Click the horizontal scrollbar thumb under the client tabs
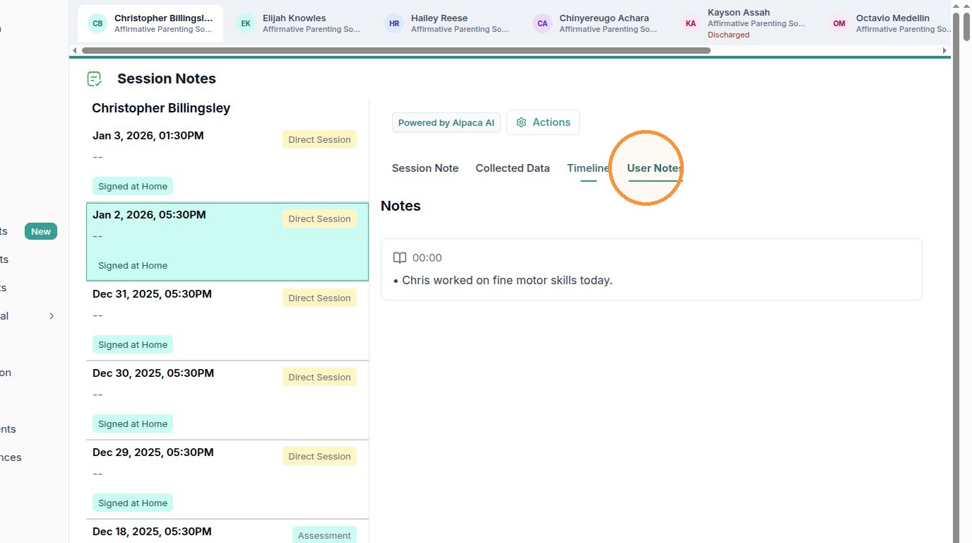Viewport: 972px width, 543px height. click(x=396, y=50)
